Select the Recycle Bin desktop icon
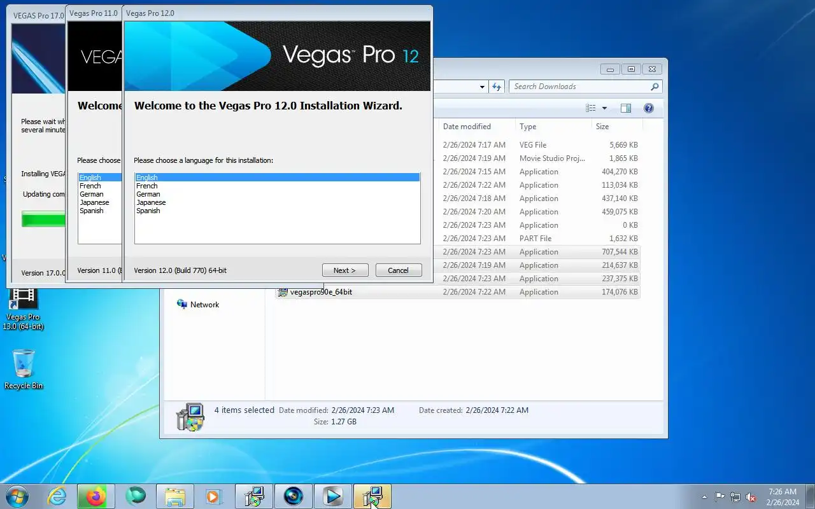 (24, 369)
